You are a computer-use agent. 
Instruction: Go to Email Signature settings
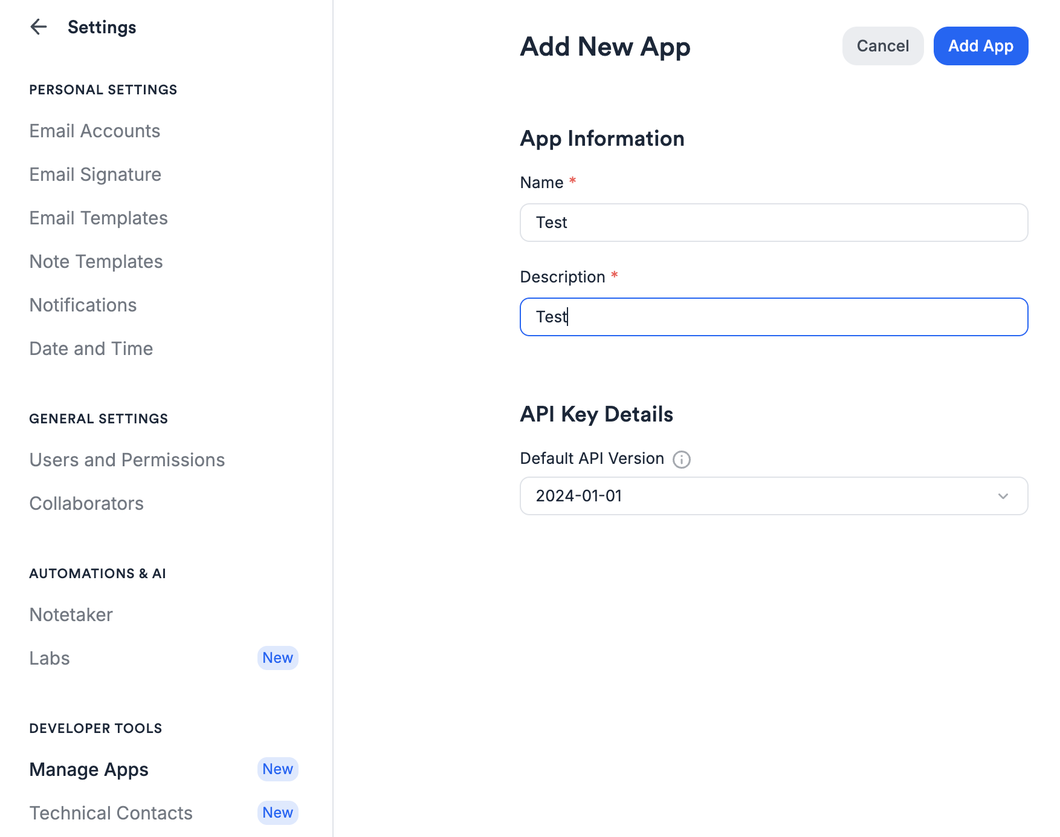pos(95,174)
